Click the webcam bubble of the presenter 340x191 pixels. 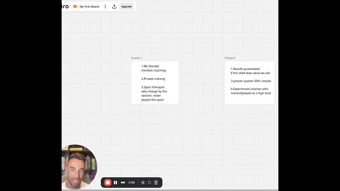click(x=79, y=167)
